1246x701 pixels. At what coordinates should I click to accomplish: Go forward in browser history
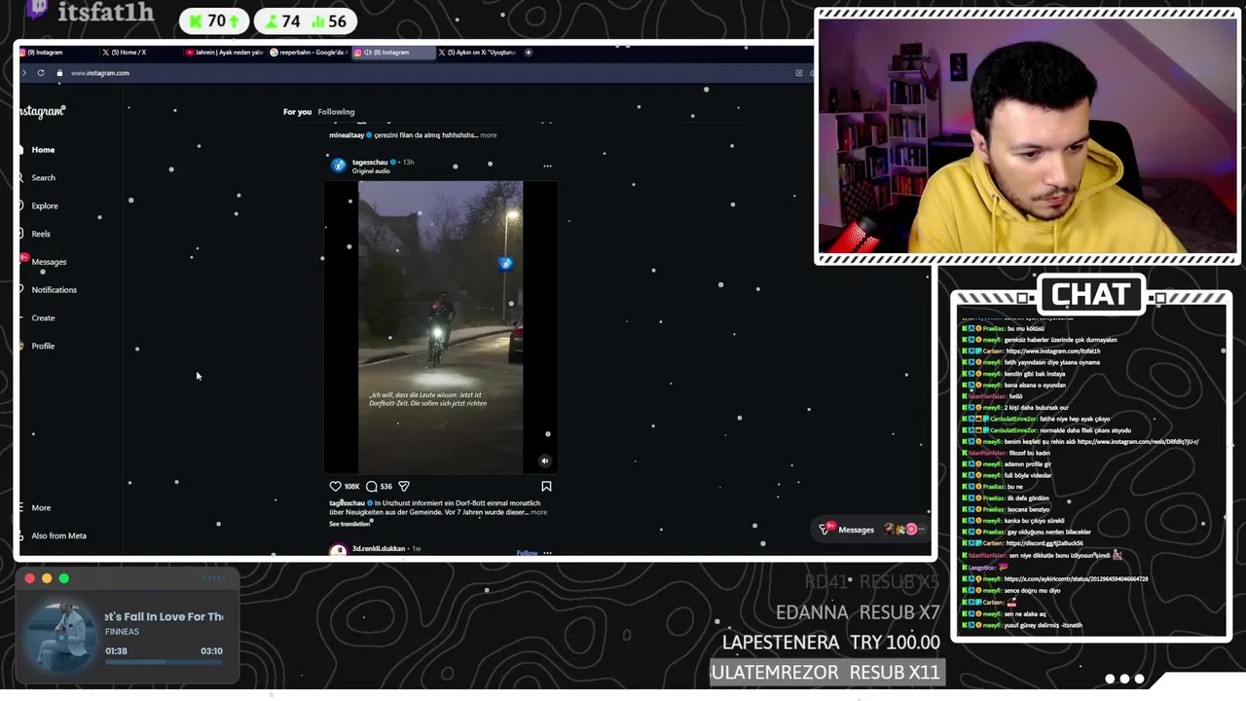click(x=23, y=73)
